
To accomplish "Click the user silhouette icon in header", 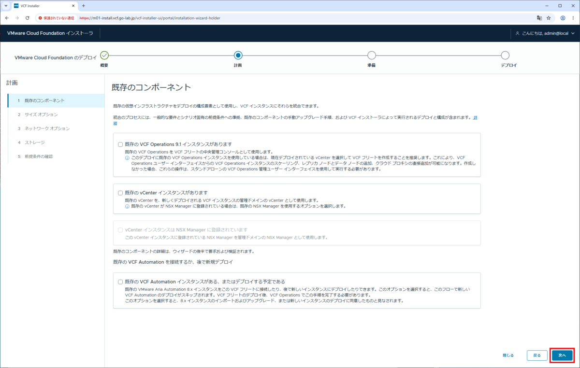I will coord(517,33).
